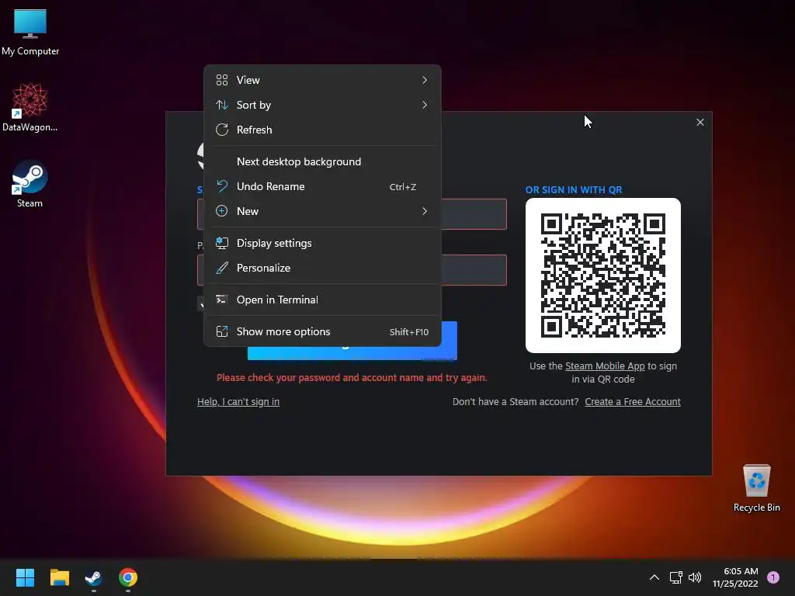Select the Recycle Bin icon

[x=756, y=487]
